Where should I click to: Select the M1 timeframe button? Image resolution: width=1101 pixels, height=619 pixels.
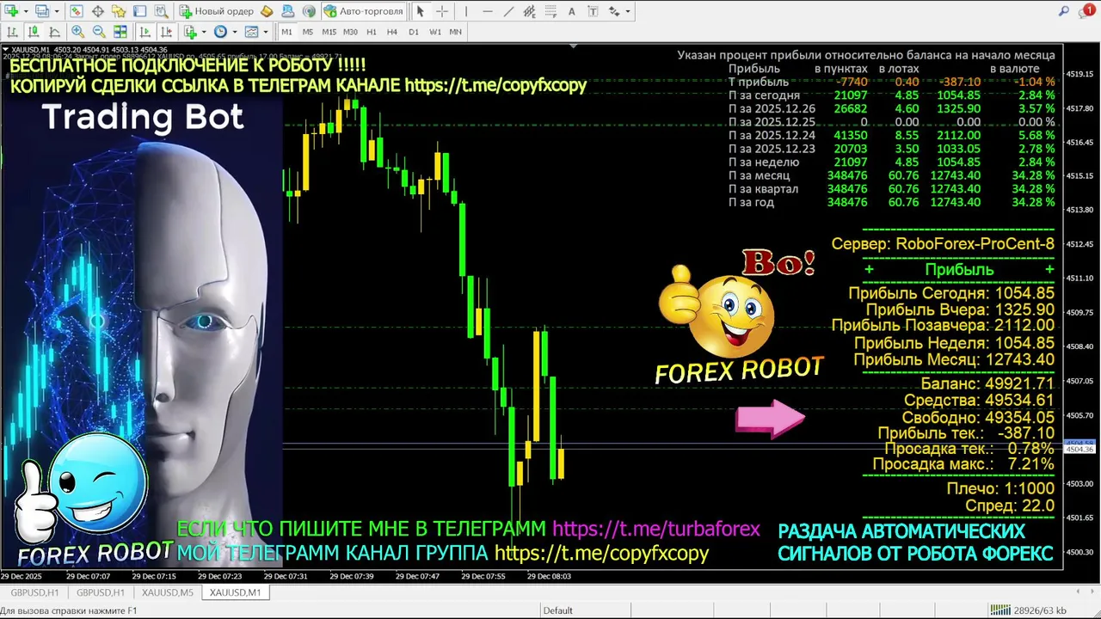coord(286,32)
